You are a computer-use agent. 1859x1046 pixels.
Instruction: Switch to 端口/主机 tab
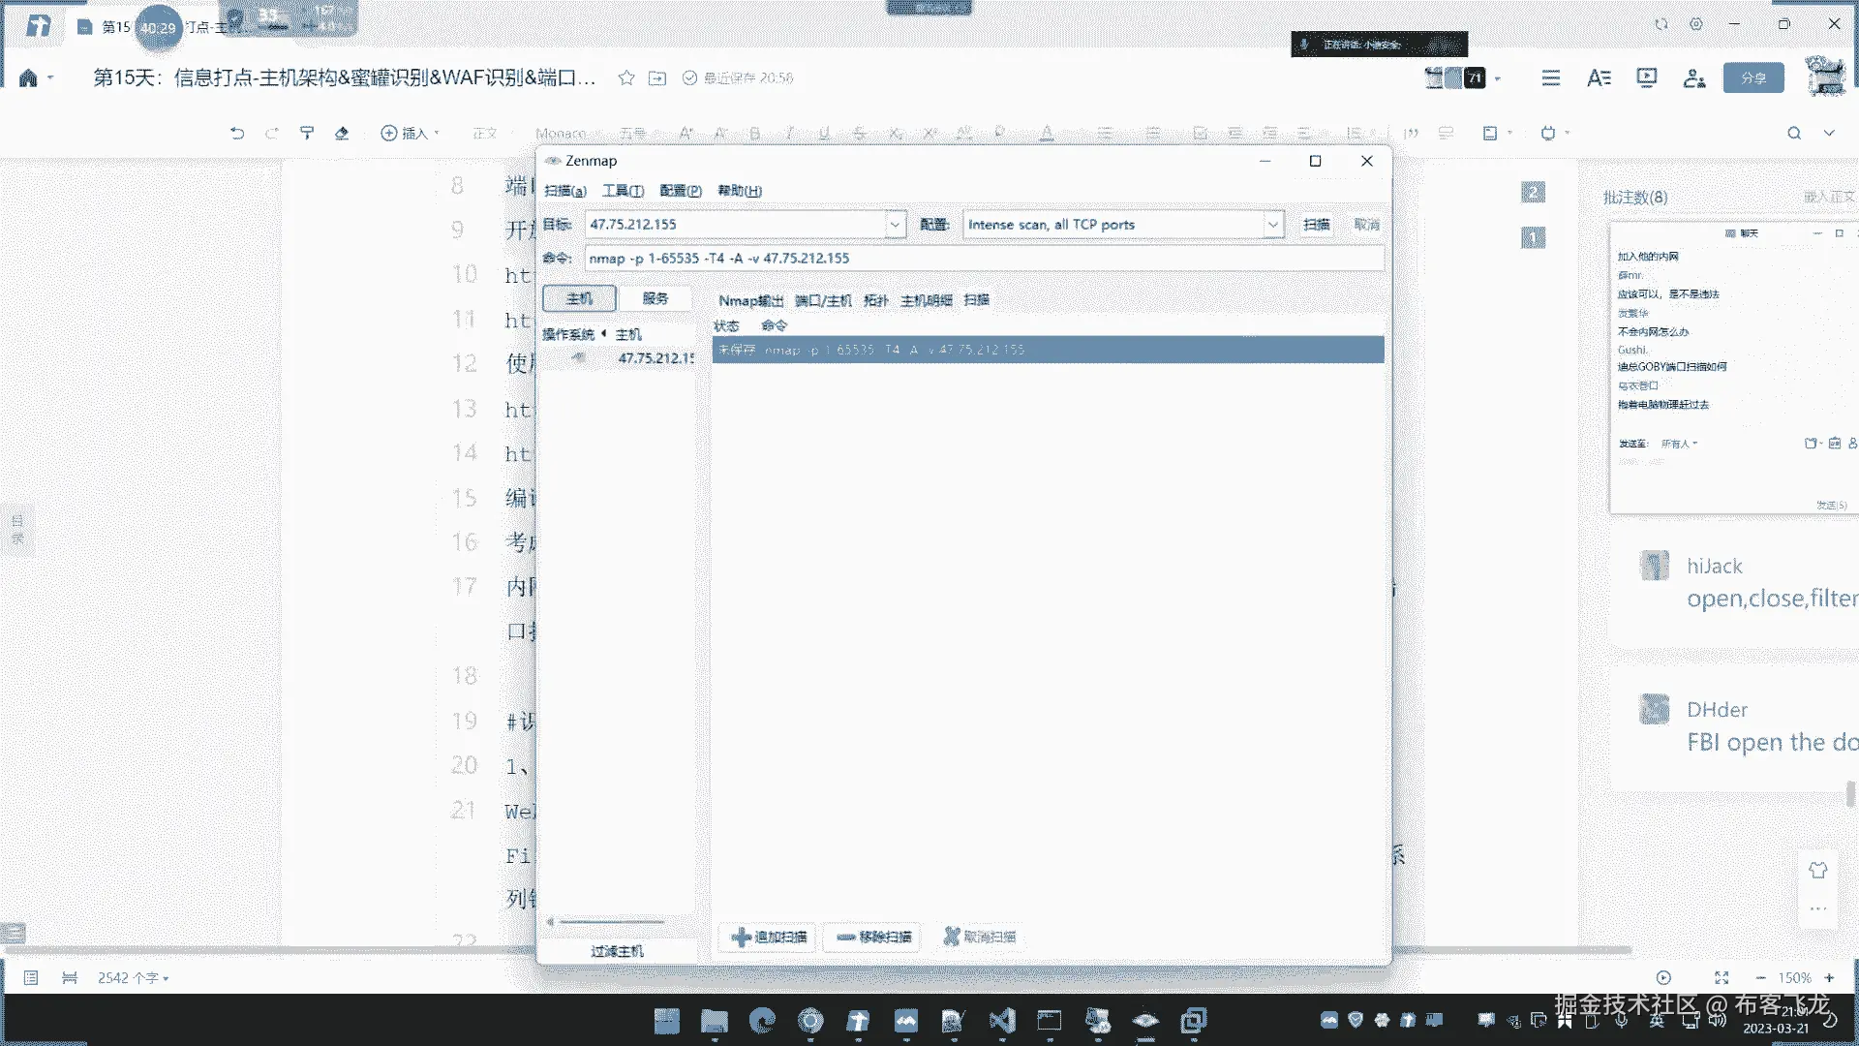tap(823, 300)
